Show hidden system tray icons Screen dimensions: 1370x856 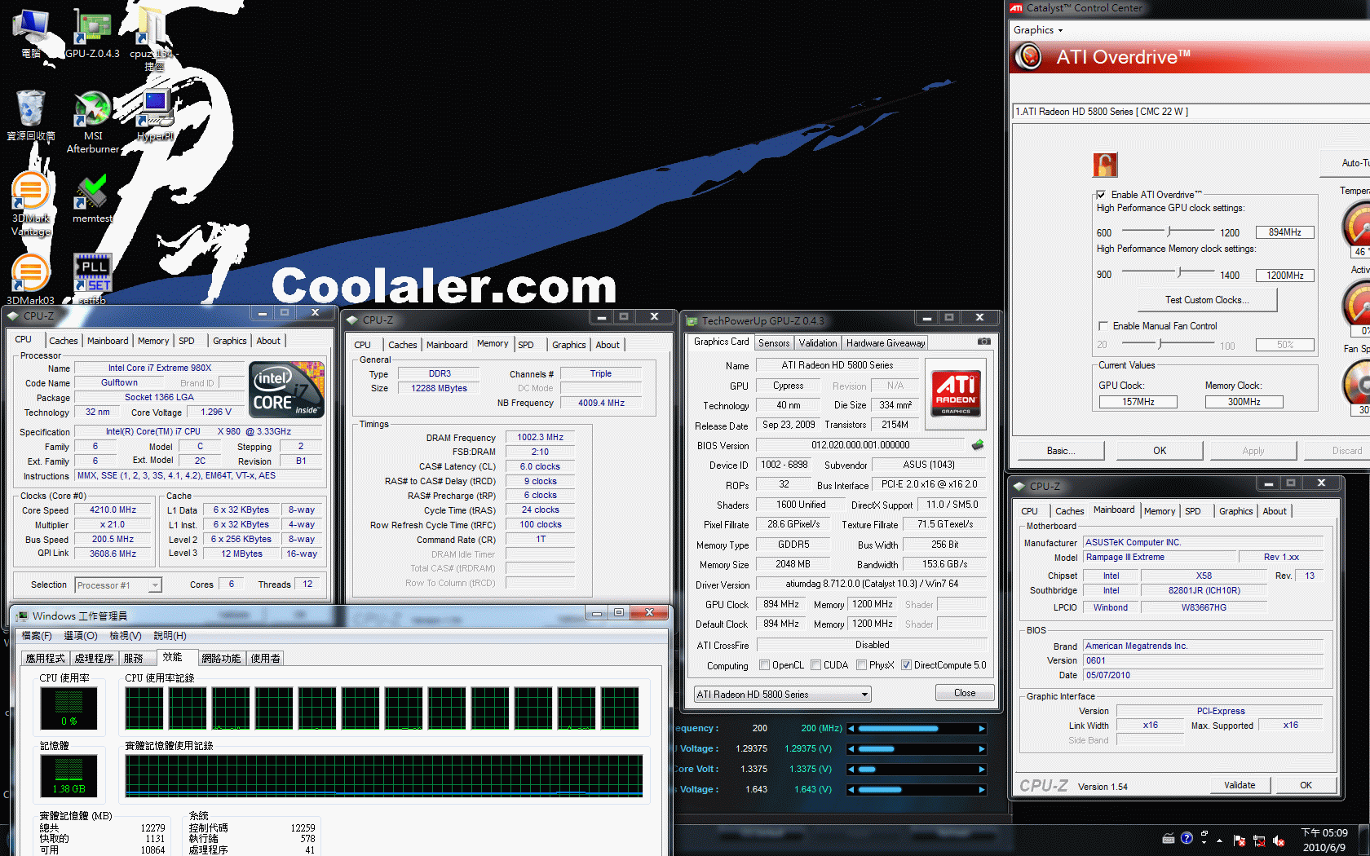pyautogui.click(x=1220, y=841)
